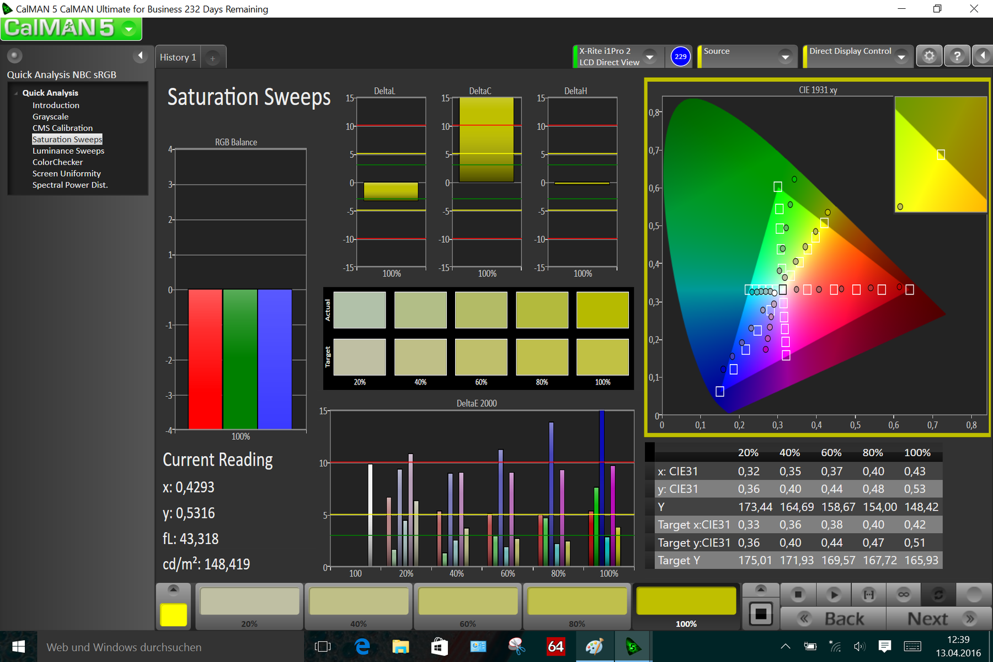Image resolution: width=993 pixels, height=662 pixels.
Task: Start continuous reading with infinity icon
Action: click(x=904, y=594)
